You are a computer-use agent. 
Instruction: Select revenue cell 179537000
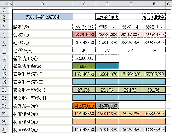(154, 35)
